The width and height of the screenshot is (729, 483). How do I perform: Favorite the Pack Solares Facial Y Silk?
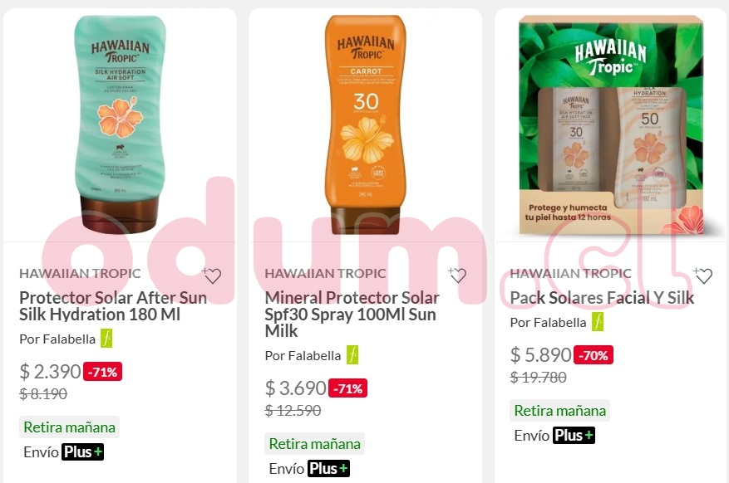703,276
